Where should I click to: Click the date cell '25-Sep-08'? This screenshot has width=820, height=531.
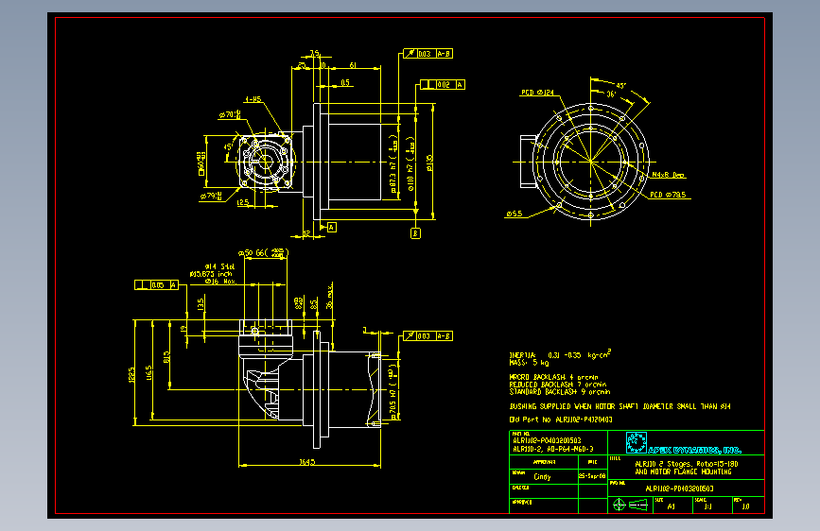592,476
